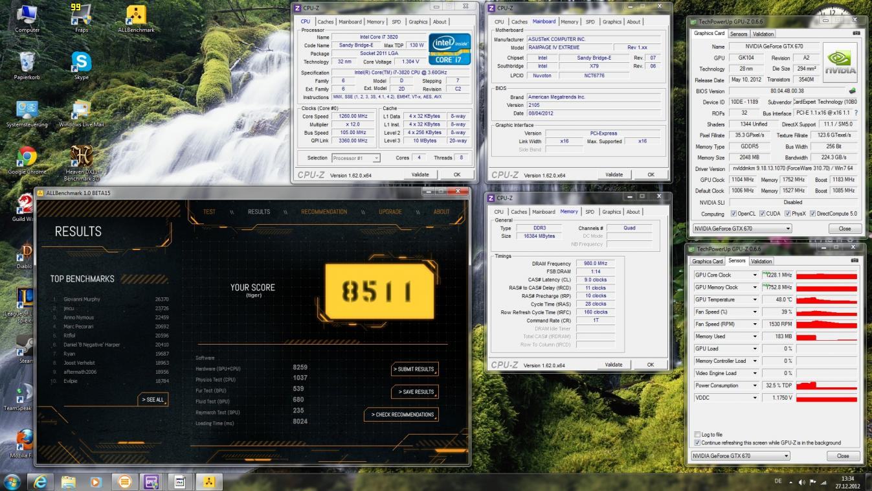872x491 pixels.
Task: Open the UPGRADE tab in ALLBenchmark
Action: (390, 212)
